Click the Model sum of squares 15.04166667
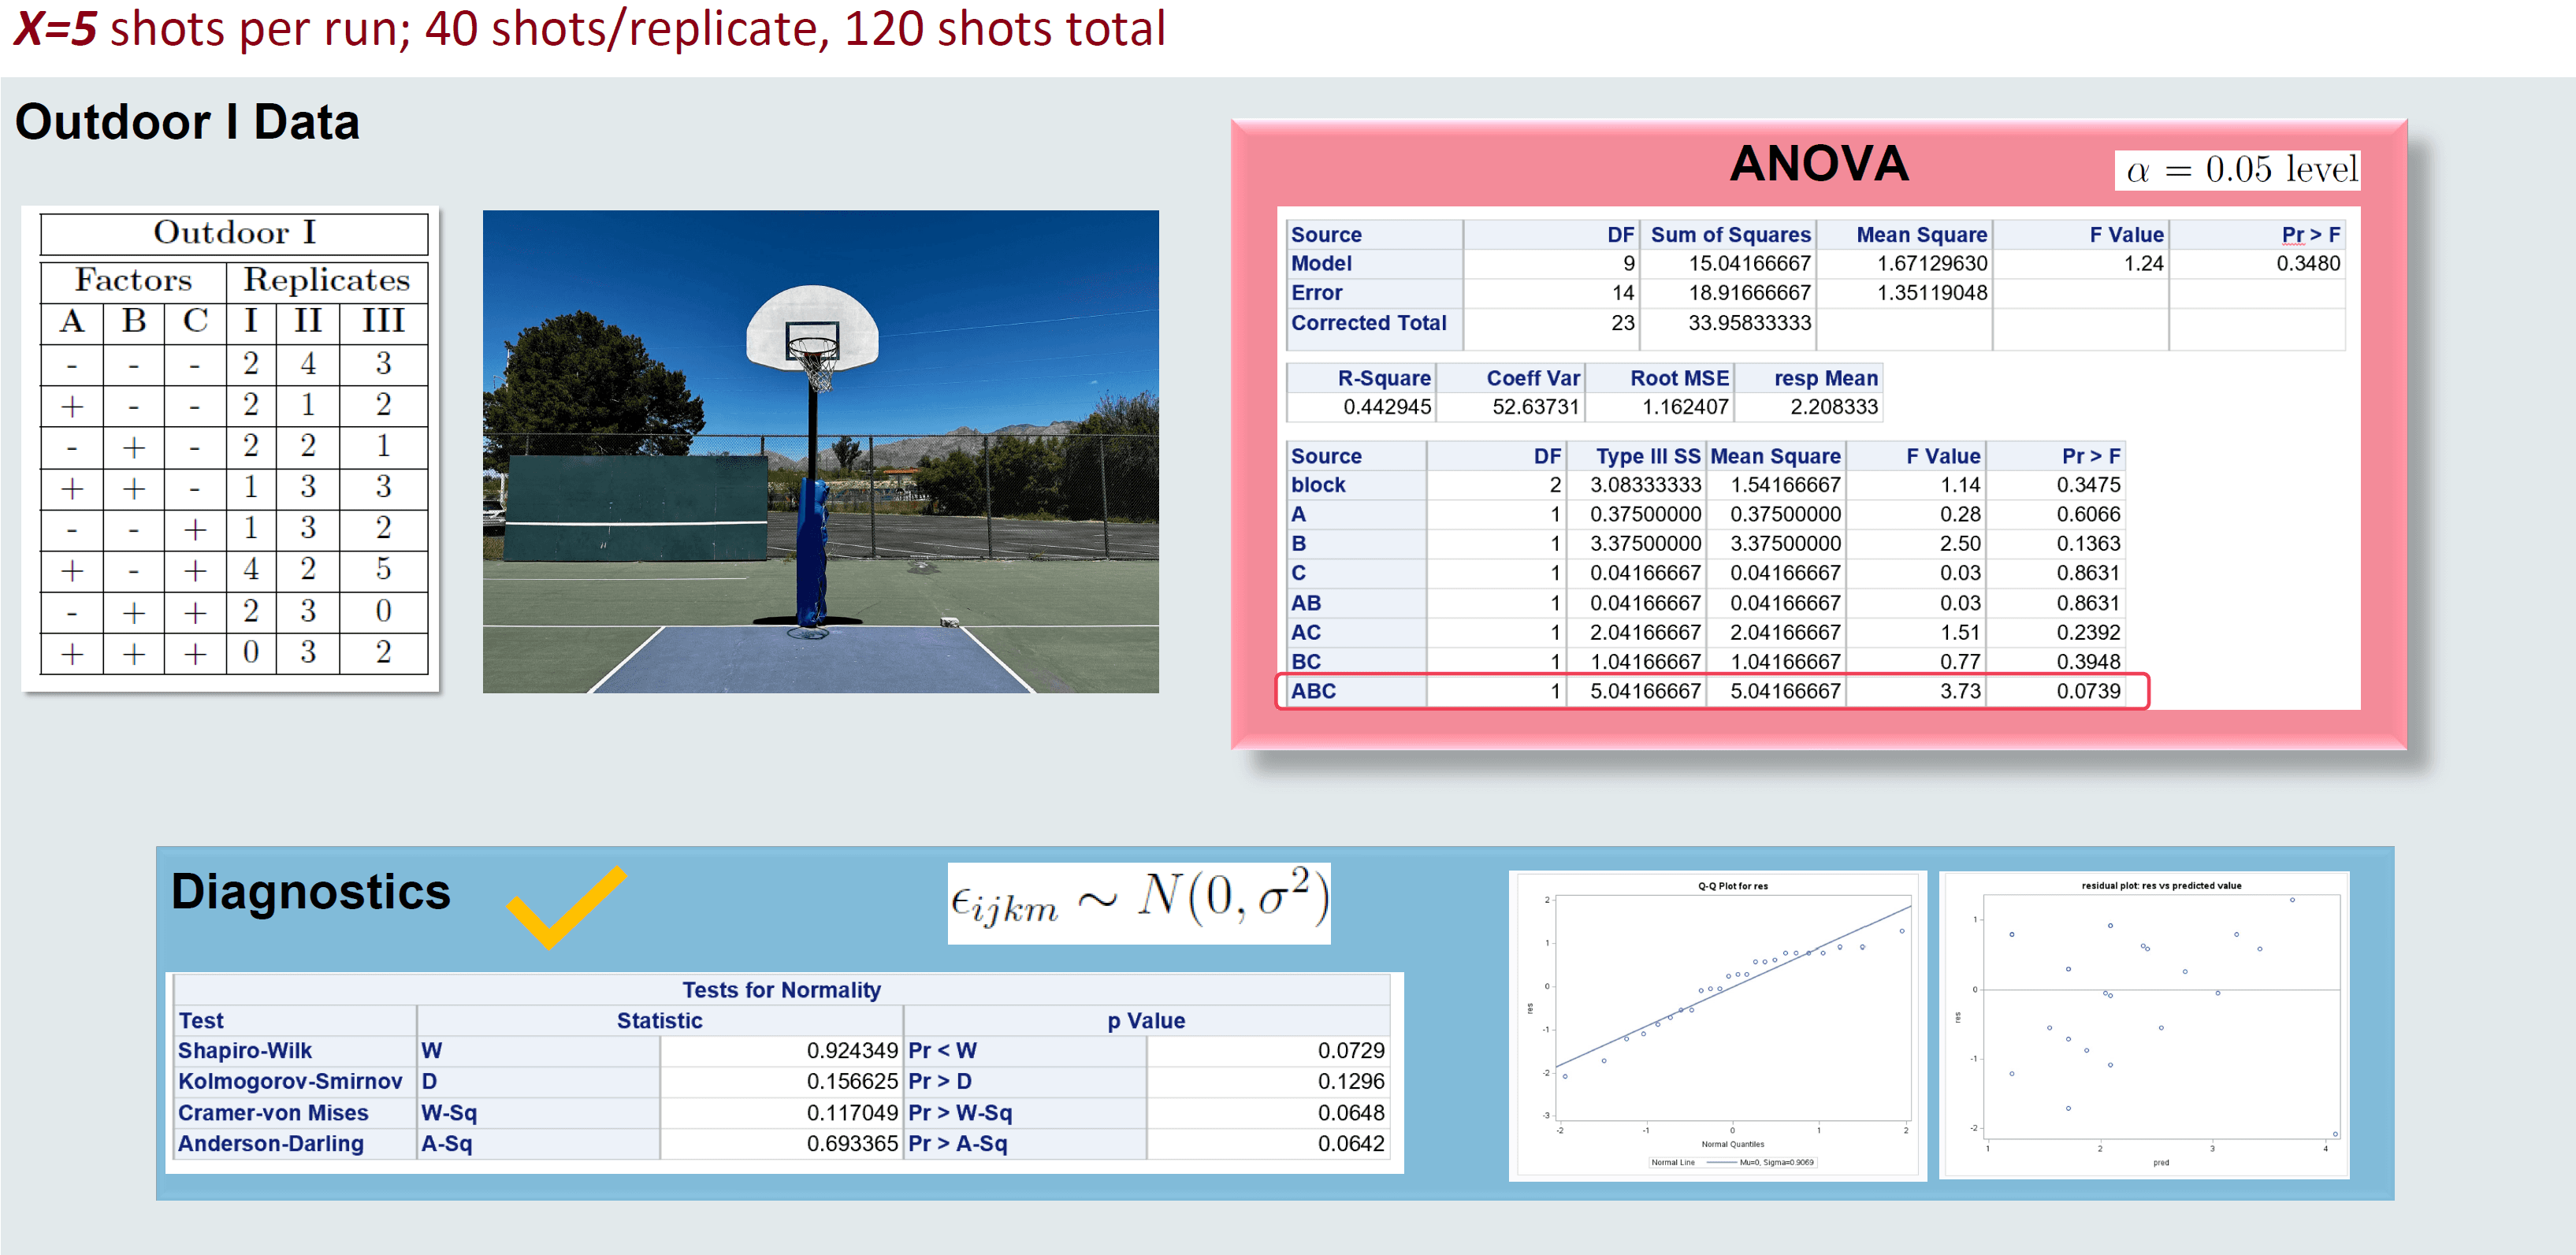The height and width of the screenshot is (1255, 2576). [x=1749, y=264]
